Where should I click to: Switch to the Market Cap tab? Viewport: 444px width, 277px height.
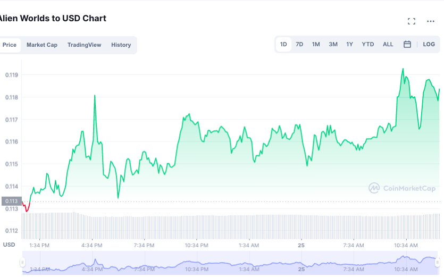(42, 45)
